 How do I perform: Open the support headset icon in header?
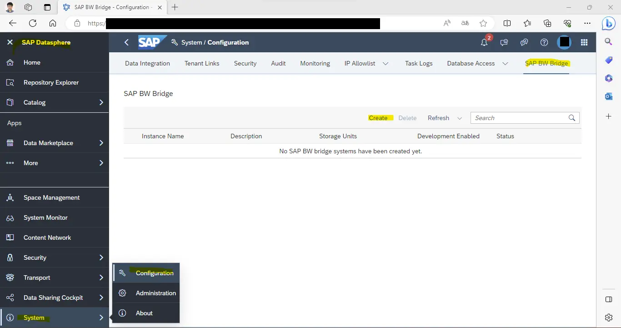coord(524,42)
